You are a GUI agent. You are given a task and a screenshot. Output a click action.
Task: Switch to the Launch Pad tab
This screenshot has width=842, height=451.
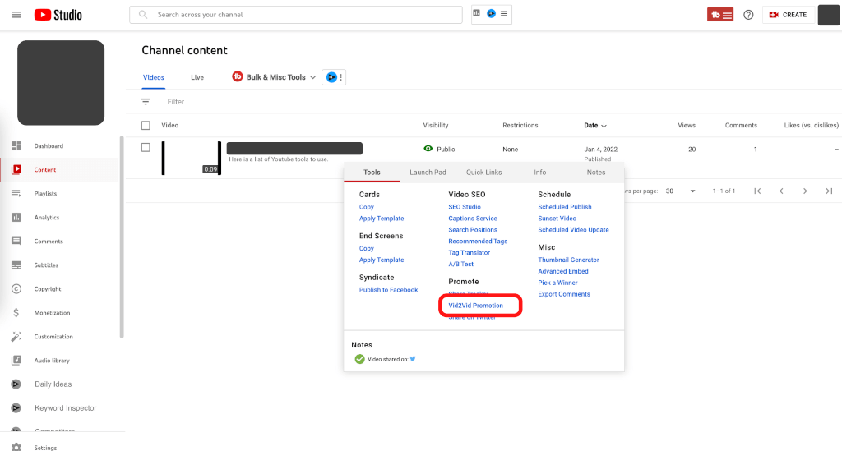click(x=428, y=173)
